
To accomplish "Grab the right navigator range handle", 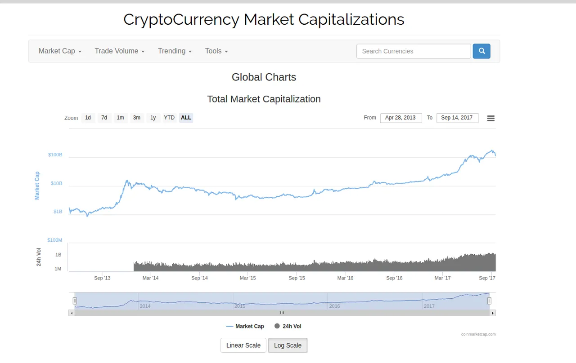I will point(489,301).
